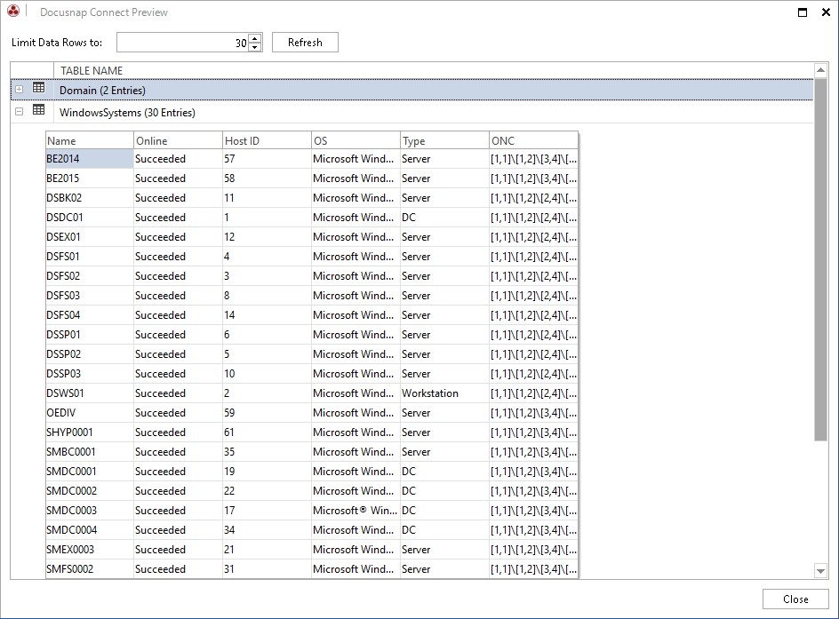Maximize the Docusnap Connect Preview window
Screen dimensions: 839x619
pos(803,12)
